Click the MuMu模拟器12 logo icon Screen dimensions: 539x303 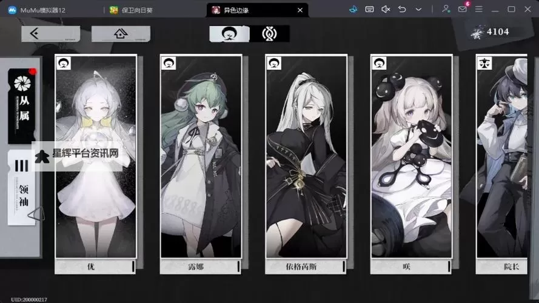[x=12, y=10]
